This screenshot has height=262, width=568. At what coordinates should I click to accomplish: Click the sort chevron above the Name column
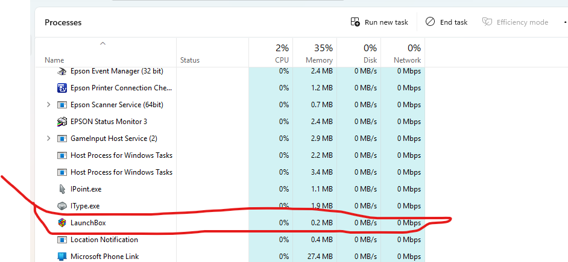[x=103, y=43]
